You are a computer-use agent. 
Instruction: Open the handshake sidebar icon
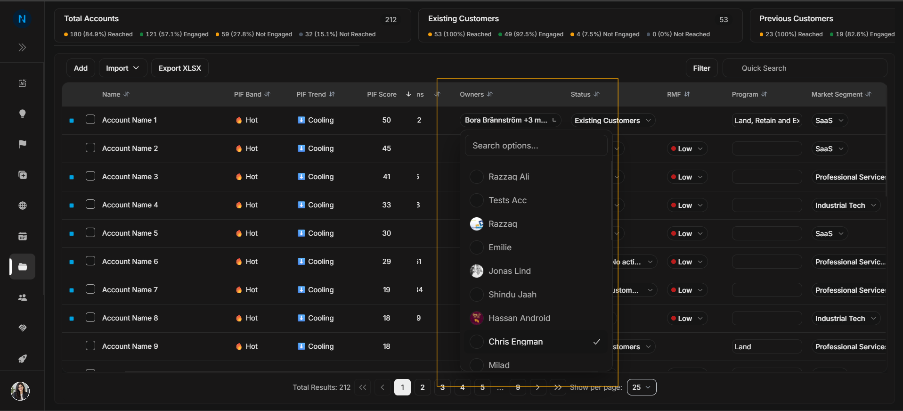[x=22, y=328]
